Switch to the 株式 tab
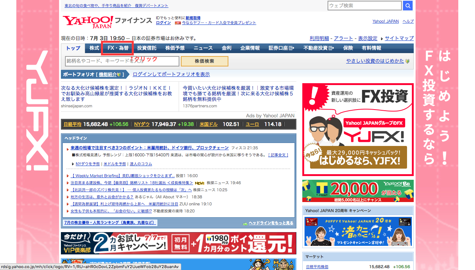 (x=94, y=48)
